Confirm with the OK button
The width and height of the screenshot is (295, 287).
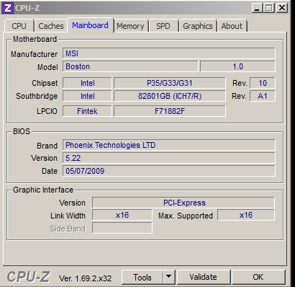pos(258,277)
